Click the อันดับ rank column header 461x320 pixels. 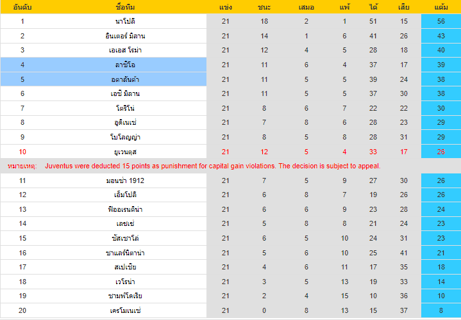point(22,7)
